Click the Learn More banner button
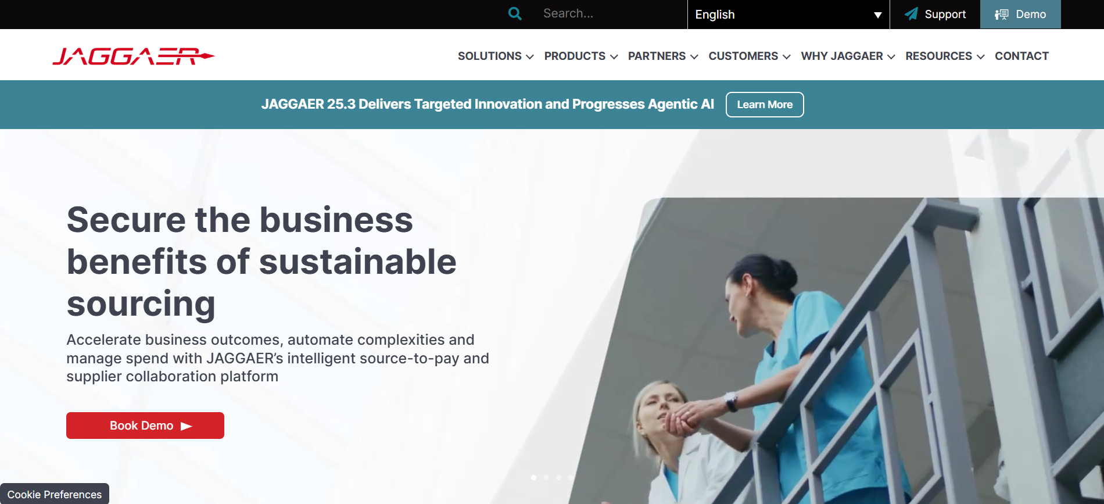 [765, 105]
